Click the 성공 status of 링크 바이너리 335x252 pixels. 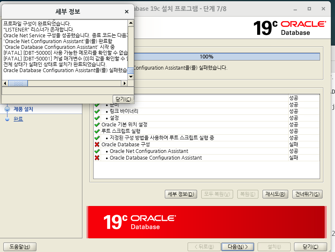(x=294, y=111)
